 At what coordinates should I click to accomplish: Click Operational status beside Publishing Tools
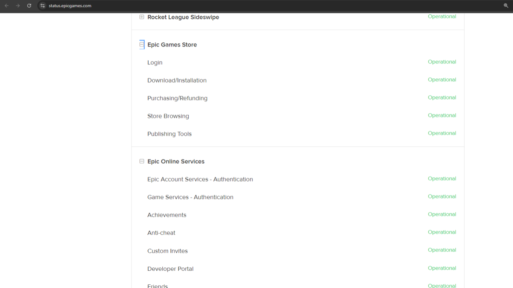442,133
